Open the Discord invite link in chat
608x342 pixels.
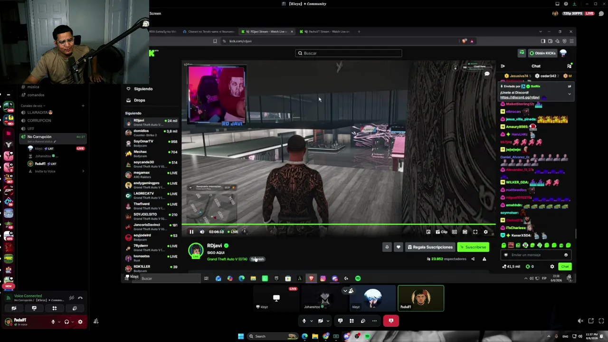pyautogui.click(x=520, y=97)
